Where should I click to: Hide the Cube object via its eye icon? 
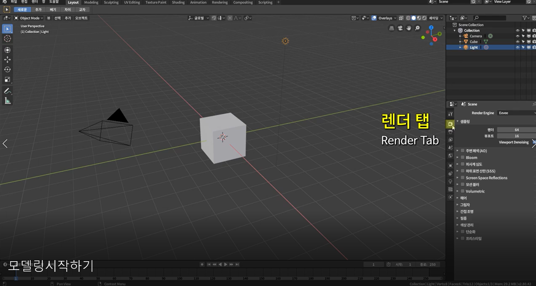click(517, 42)
